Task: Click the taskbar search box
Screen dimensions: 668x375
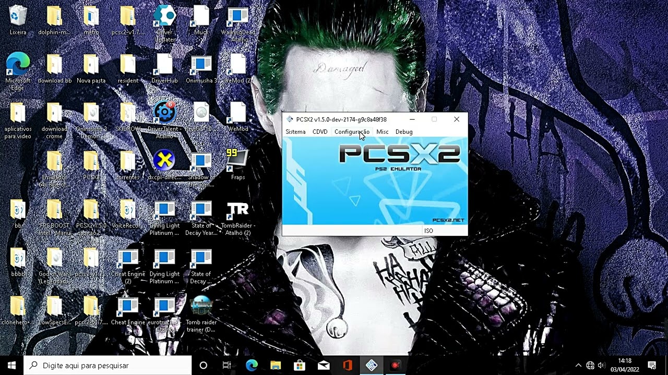Action: (x=108, y=365)
